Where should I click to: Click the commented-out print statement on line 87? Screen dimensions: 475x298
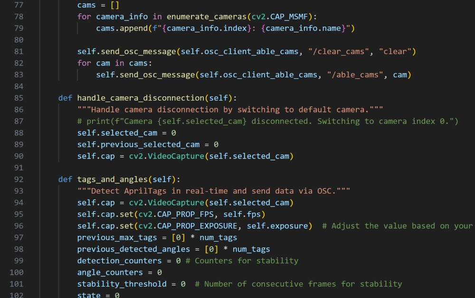pyautogui.click(x=267, y=121)
